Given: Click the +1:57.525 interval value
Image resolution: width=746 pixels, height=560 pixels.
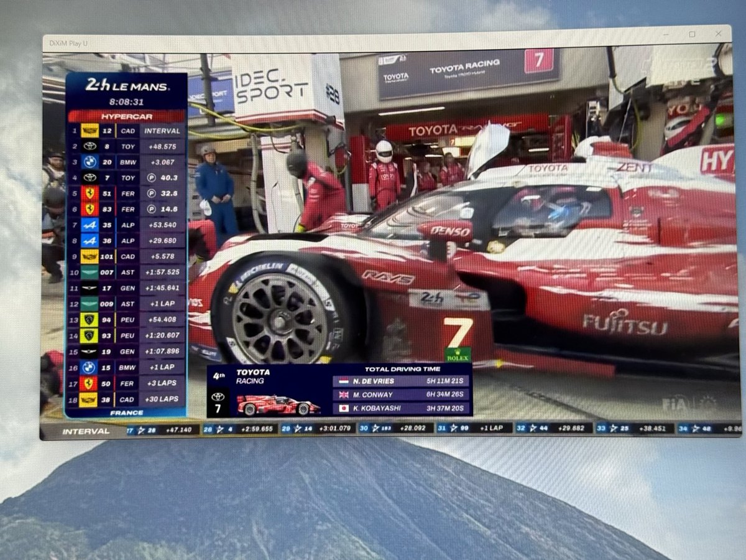Looking at the screenshot, I should (161, 272).
